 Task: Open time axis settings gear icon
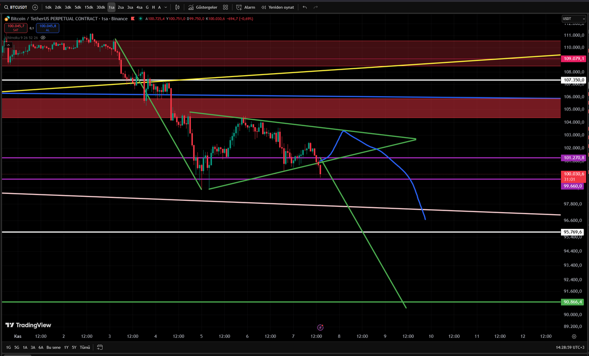pos(574,336)
